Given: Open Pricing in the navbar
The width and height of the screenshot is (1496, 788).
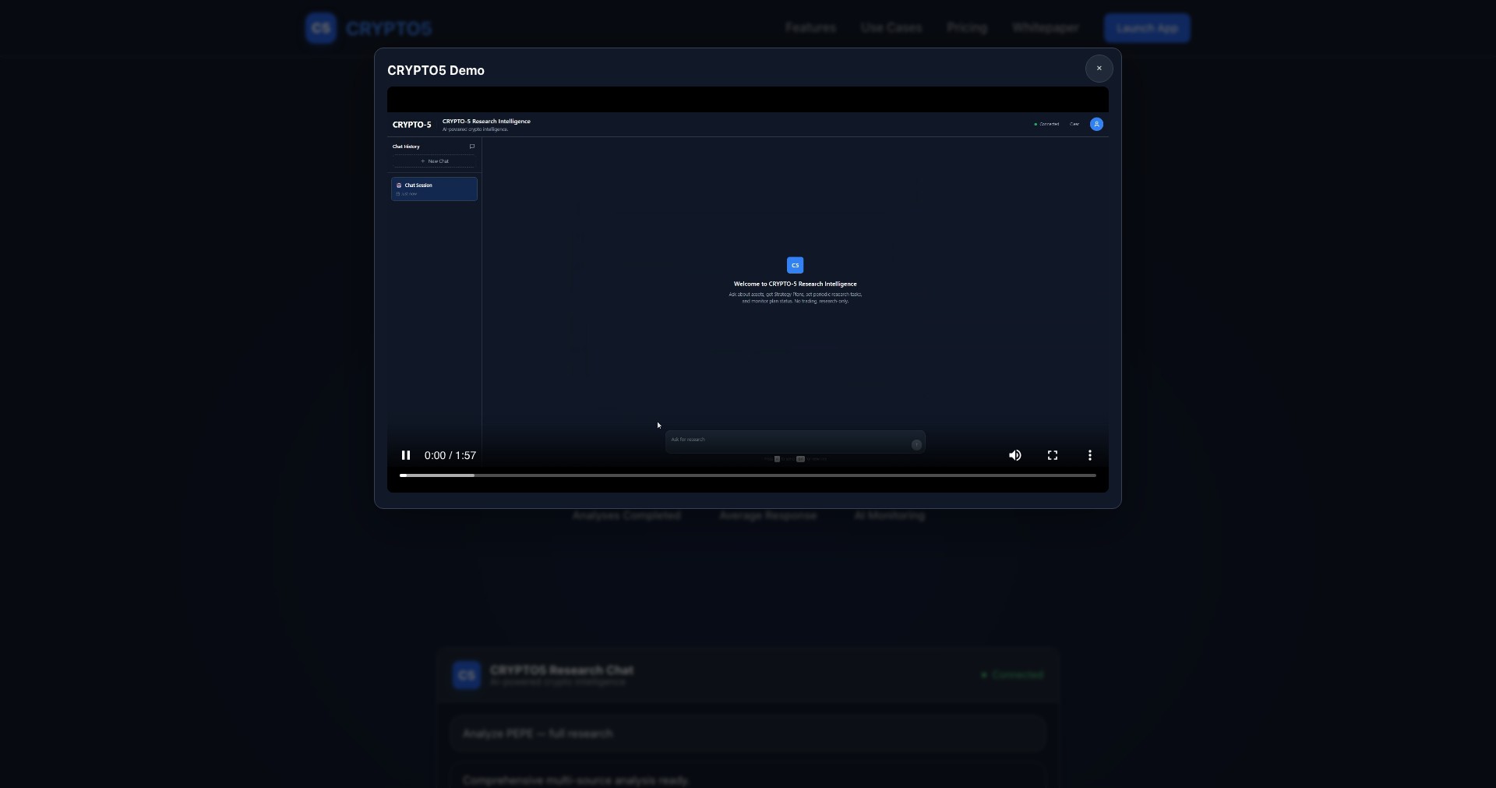Looking at the screenshot, I should [967, 28].
